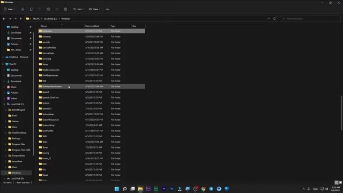Click the Paste icon in toolbar
Image resolution: width=343 pixels, height=193 pixels.
(40, 9)
